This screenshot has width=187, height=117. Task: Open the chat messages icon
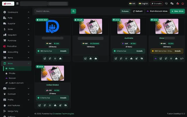pos(172,4)
